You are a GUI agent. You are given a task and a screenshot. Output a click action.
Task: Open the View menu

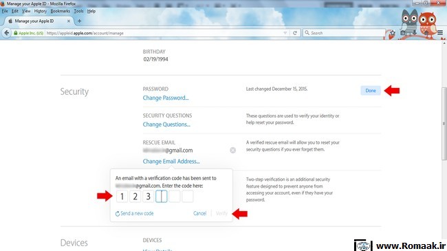[26, 11]
